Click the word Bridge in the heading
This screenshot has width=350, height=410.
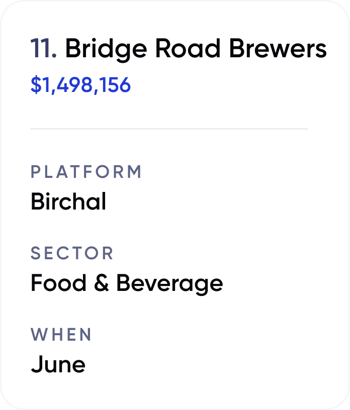point(106,50)
